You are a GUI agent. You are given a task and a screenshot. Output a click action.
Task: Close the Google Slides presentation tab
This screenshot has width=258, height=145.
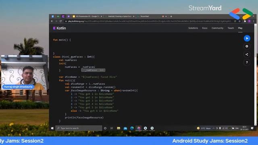coord(101,17)
